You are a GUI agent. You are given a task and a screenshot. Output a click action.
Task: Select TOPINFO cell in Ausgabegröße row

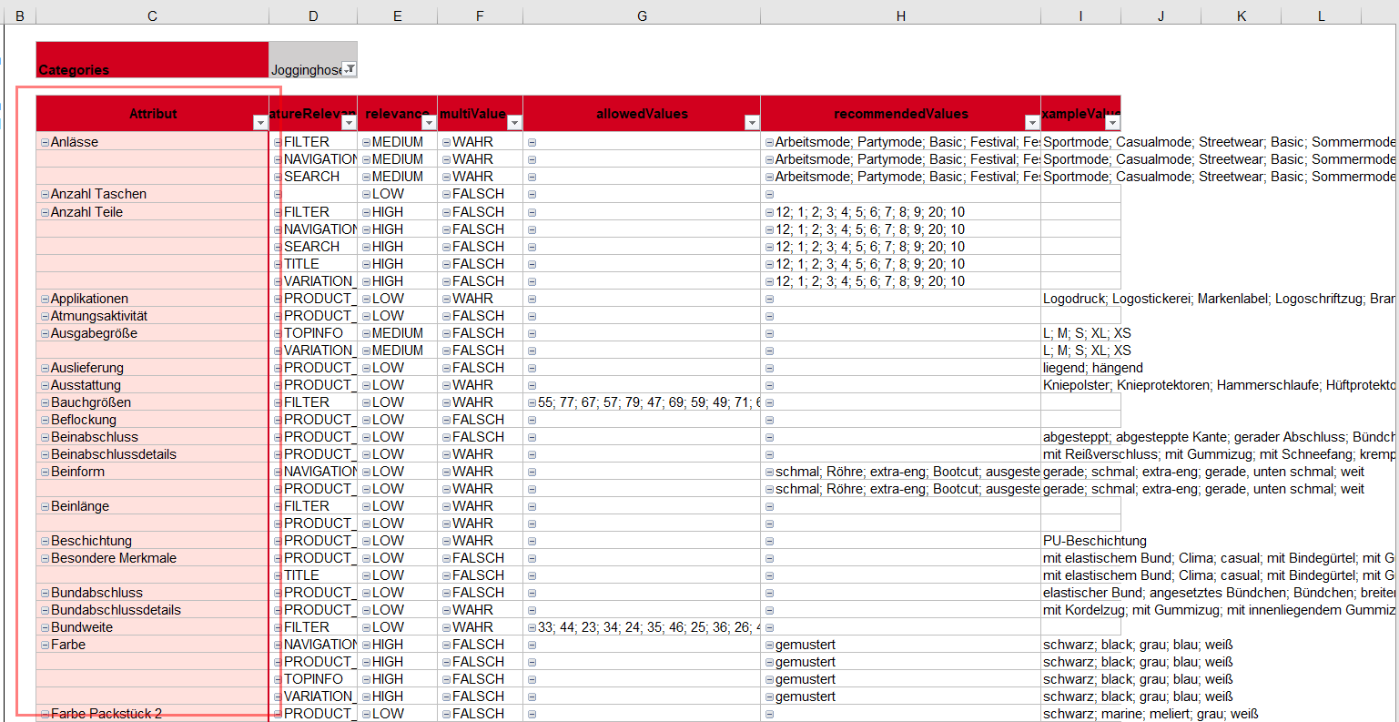point(313,333)
